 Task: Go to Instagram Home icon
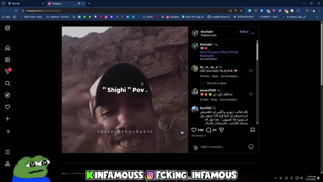[8, 48]
